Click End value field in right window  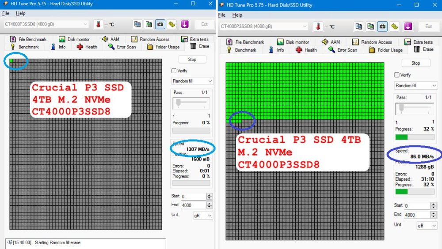418,215
